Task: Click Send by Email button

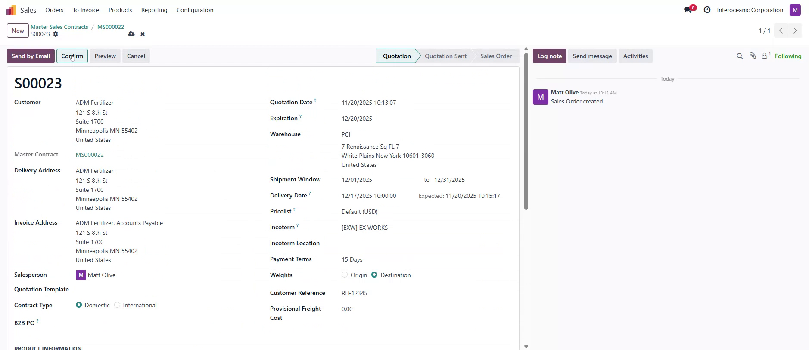Action: coord(31,56)
